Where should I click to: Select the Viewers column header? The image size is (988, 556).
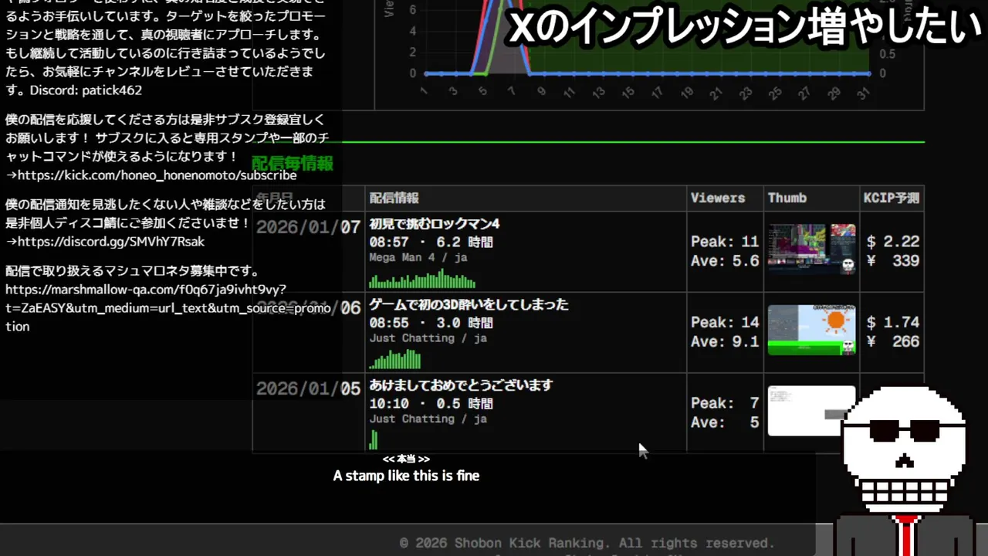click(718, 198)
